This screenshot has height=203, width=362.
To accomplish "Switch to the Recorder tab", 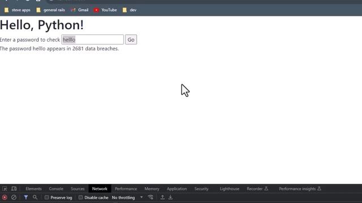I will pos(257,189).
